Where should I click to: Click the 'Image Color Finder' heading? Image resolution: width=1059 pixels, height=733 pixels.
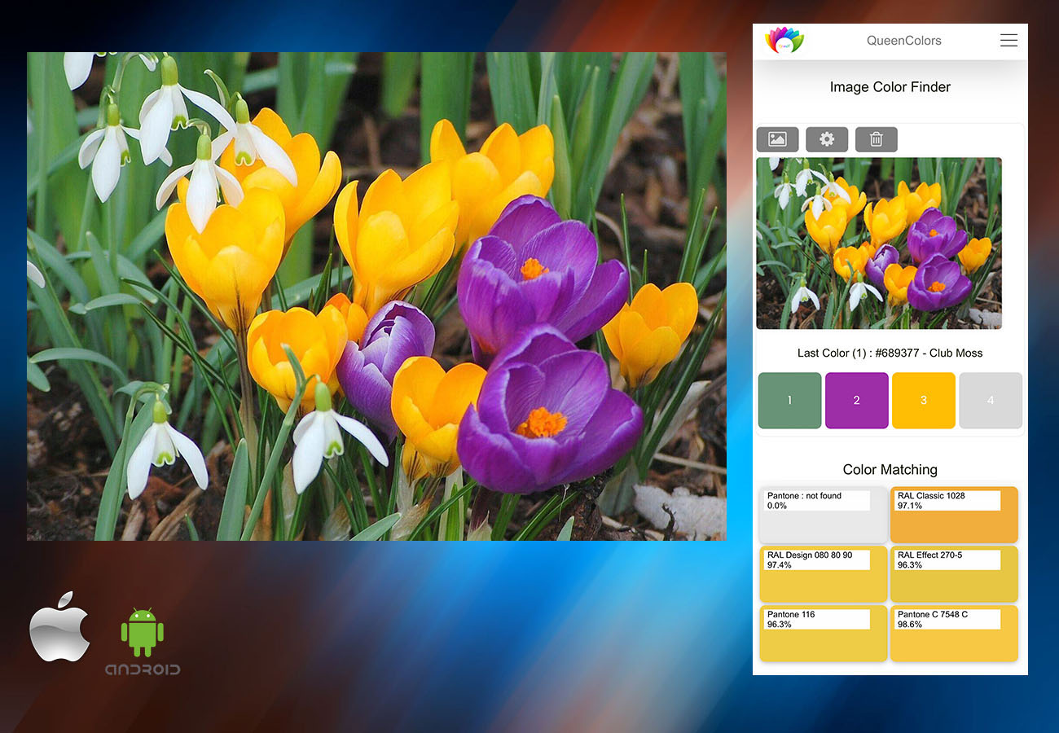[x=890, y=87]
